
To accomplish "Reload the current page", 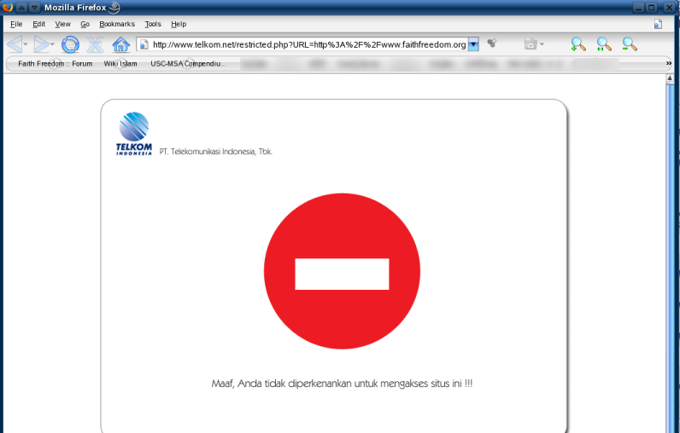I will [x=70, y=44].
